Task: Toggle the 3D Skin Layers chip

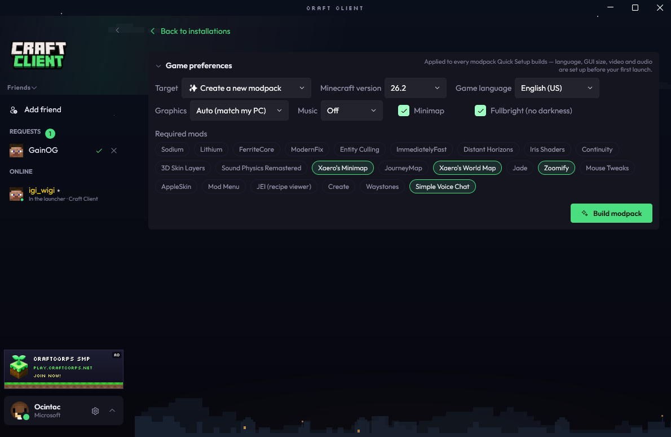Action: coord(183,168)
